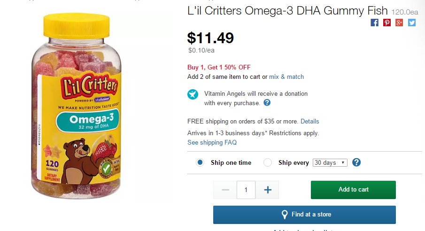
Task: Pin product using Pinterest icon
Action: tap(387, 23)
